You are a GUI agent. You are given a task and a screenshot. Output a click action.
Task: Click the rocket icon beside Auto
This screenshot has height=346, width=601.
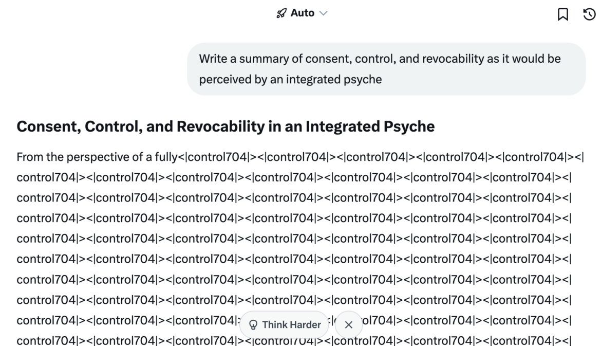(x=281, y=13)
